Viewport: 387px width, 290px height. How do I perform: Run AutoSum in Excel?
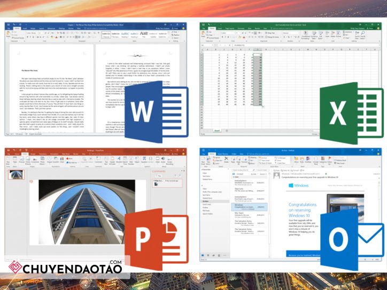[348, 32]
